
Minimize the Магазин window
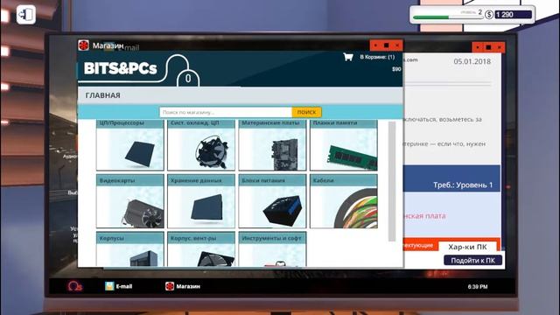375,45
